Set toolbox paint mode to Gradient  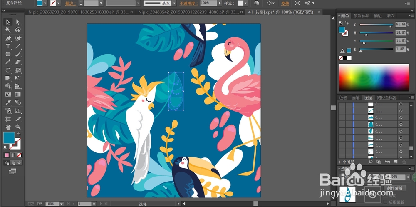[13, 155]
